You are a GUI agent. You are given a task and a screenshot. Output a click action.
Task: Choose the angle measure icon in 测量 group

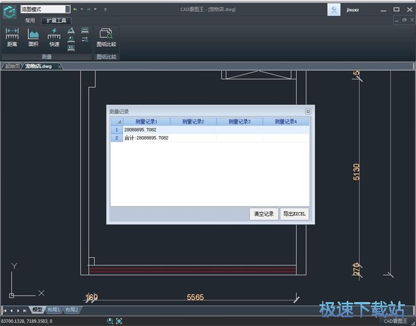coord(71,31)
